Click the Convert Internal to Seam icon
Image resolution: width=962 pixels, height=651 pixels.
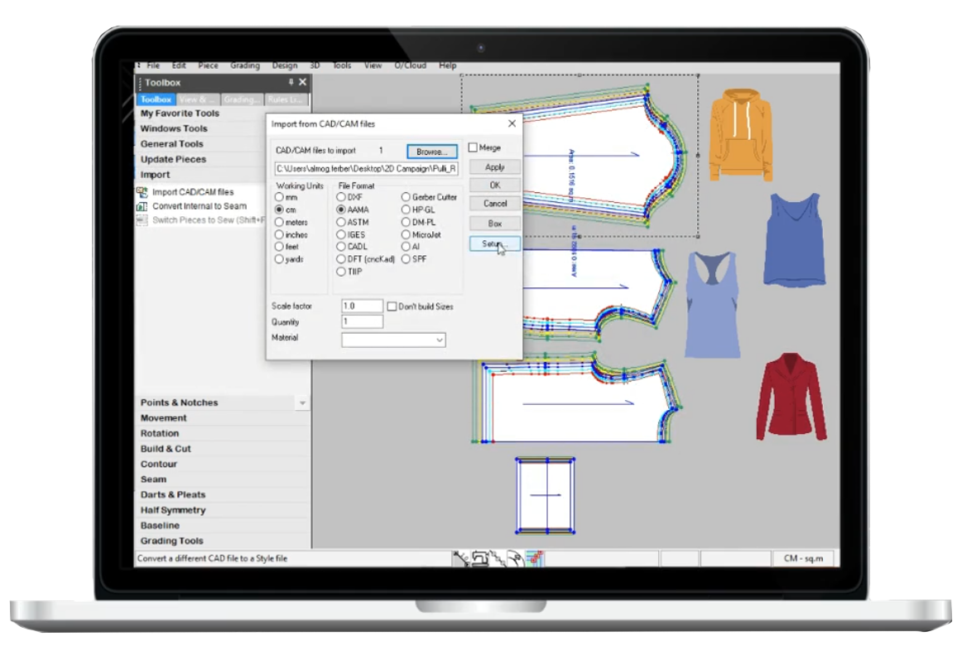point(142,206)
